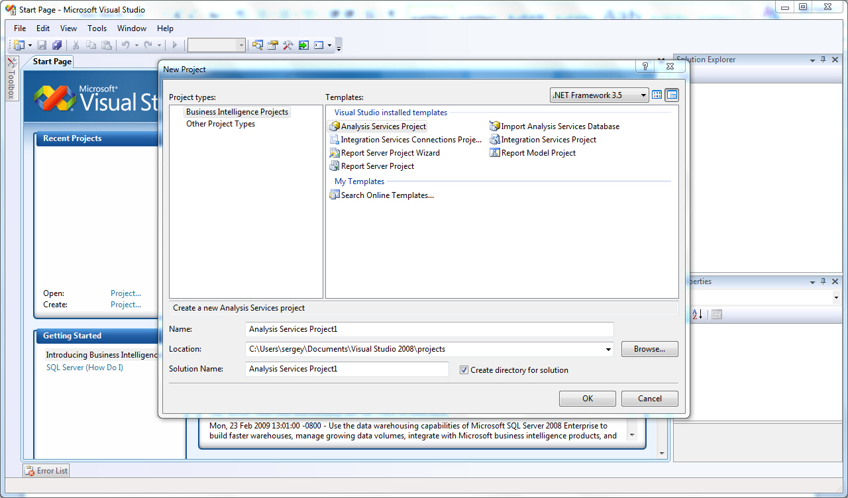Open the New Project toolbar icon's dropdown arrow
Screen dimensions: 848x498
[x=30, y=45]
